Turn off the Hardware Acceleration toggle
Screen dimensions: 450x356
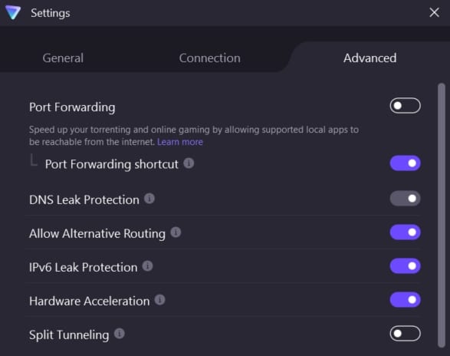pyautogui.click(x=405, y=300)
